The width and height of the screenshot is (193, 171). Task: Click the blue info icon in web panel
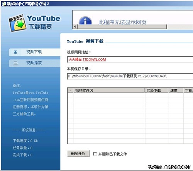pos(85,20)
